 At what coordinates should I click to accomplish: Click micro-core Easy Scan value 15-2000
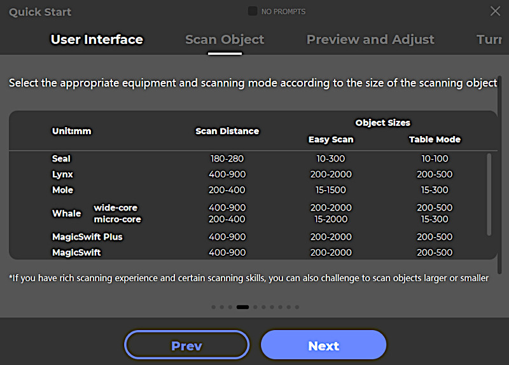pos(331,219)
